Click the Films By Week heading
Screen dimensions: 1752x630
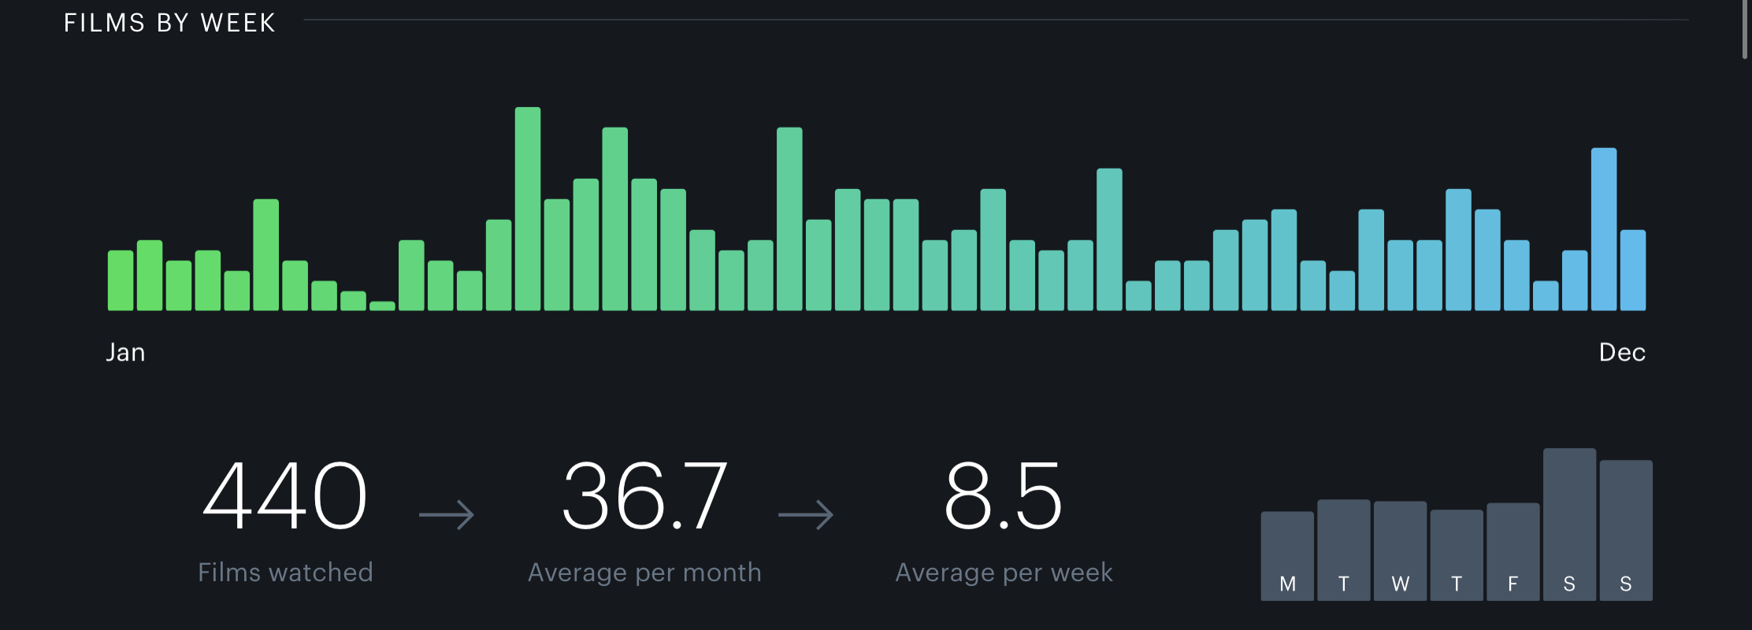pyautogui.click(x=169, y=23)
